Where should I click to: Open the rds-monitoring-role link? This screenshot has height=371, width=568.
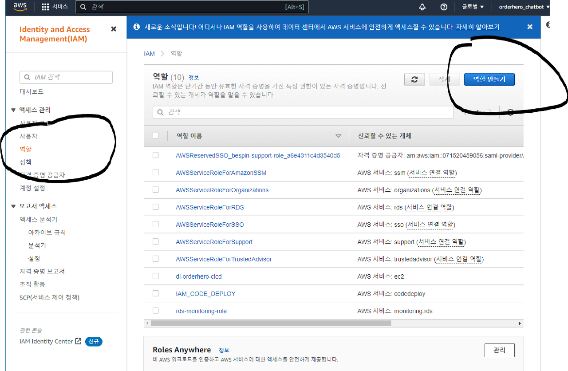pos(201,311)
